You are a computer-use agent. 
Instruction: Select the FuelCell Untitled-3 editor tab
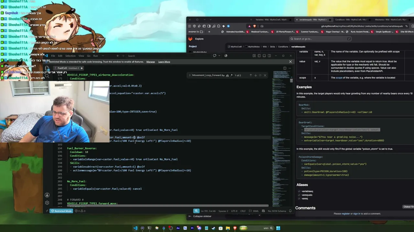pos(68,68)
